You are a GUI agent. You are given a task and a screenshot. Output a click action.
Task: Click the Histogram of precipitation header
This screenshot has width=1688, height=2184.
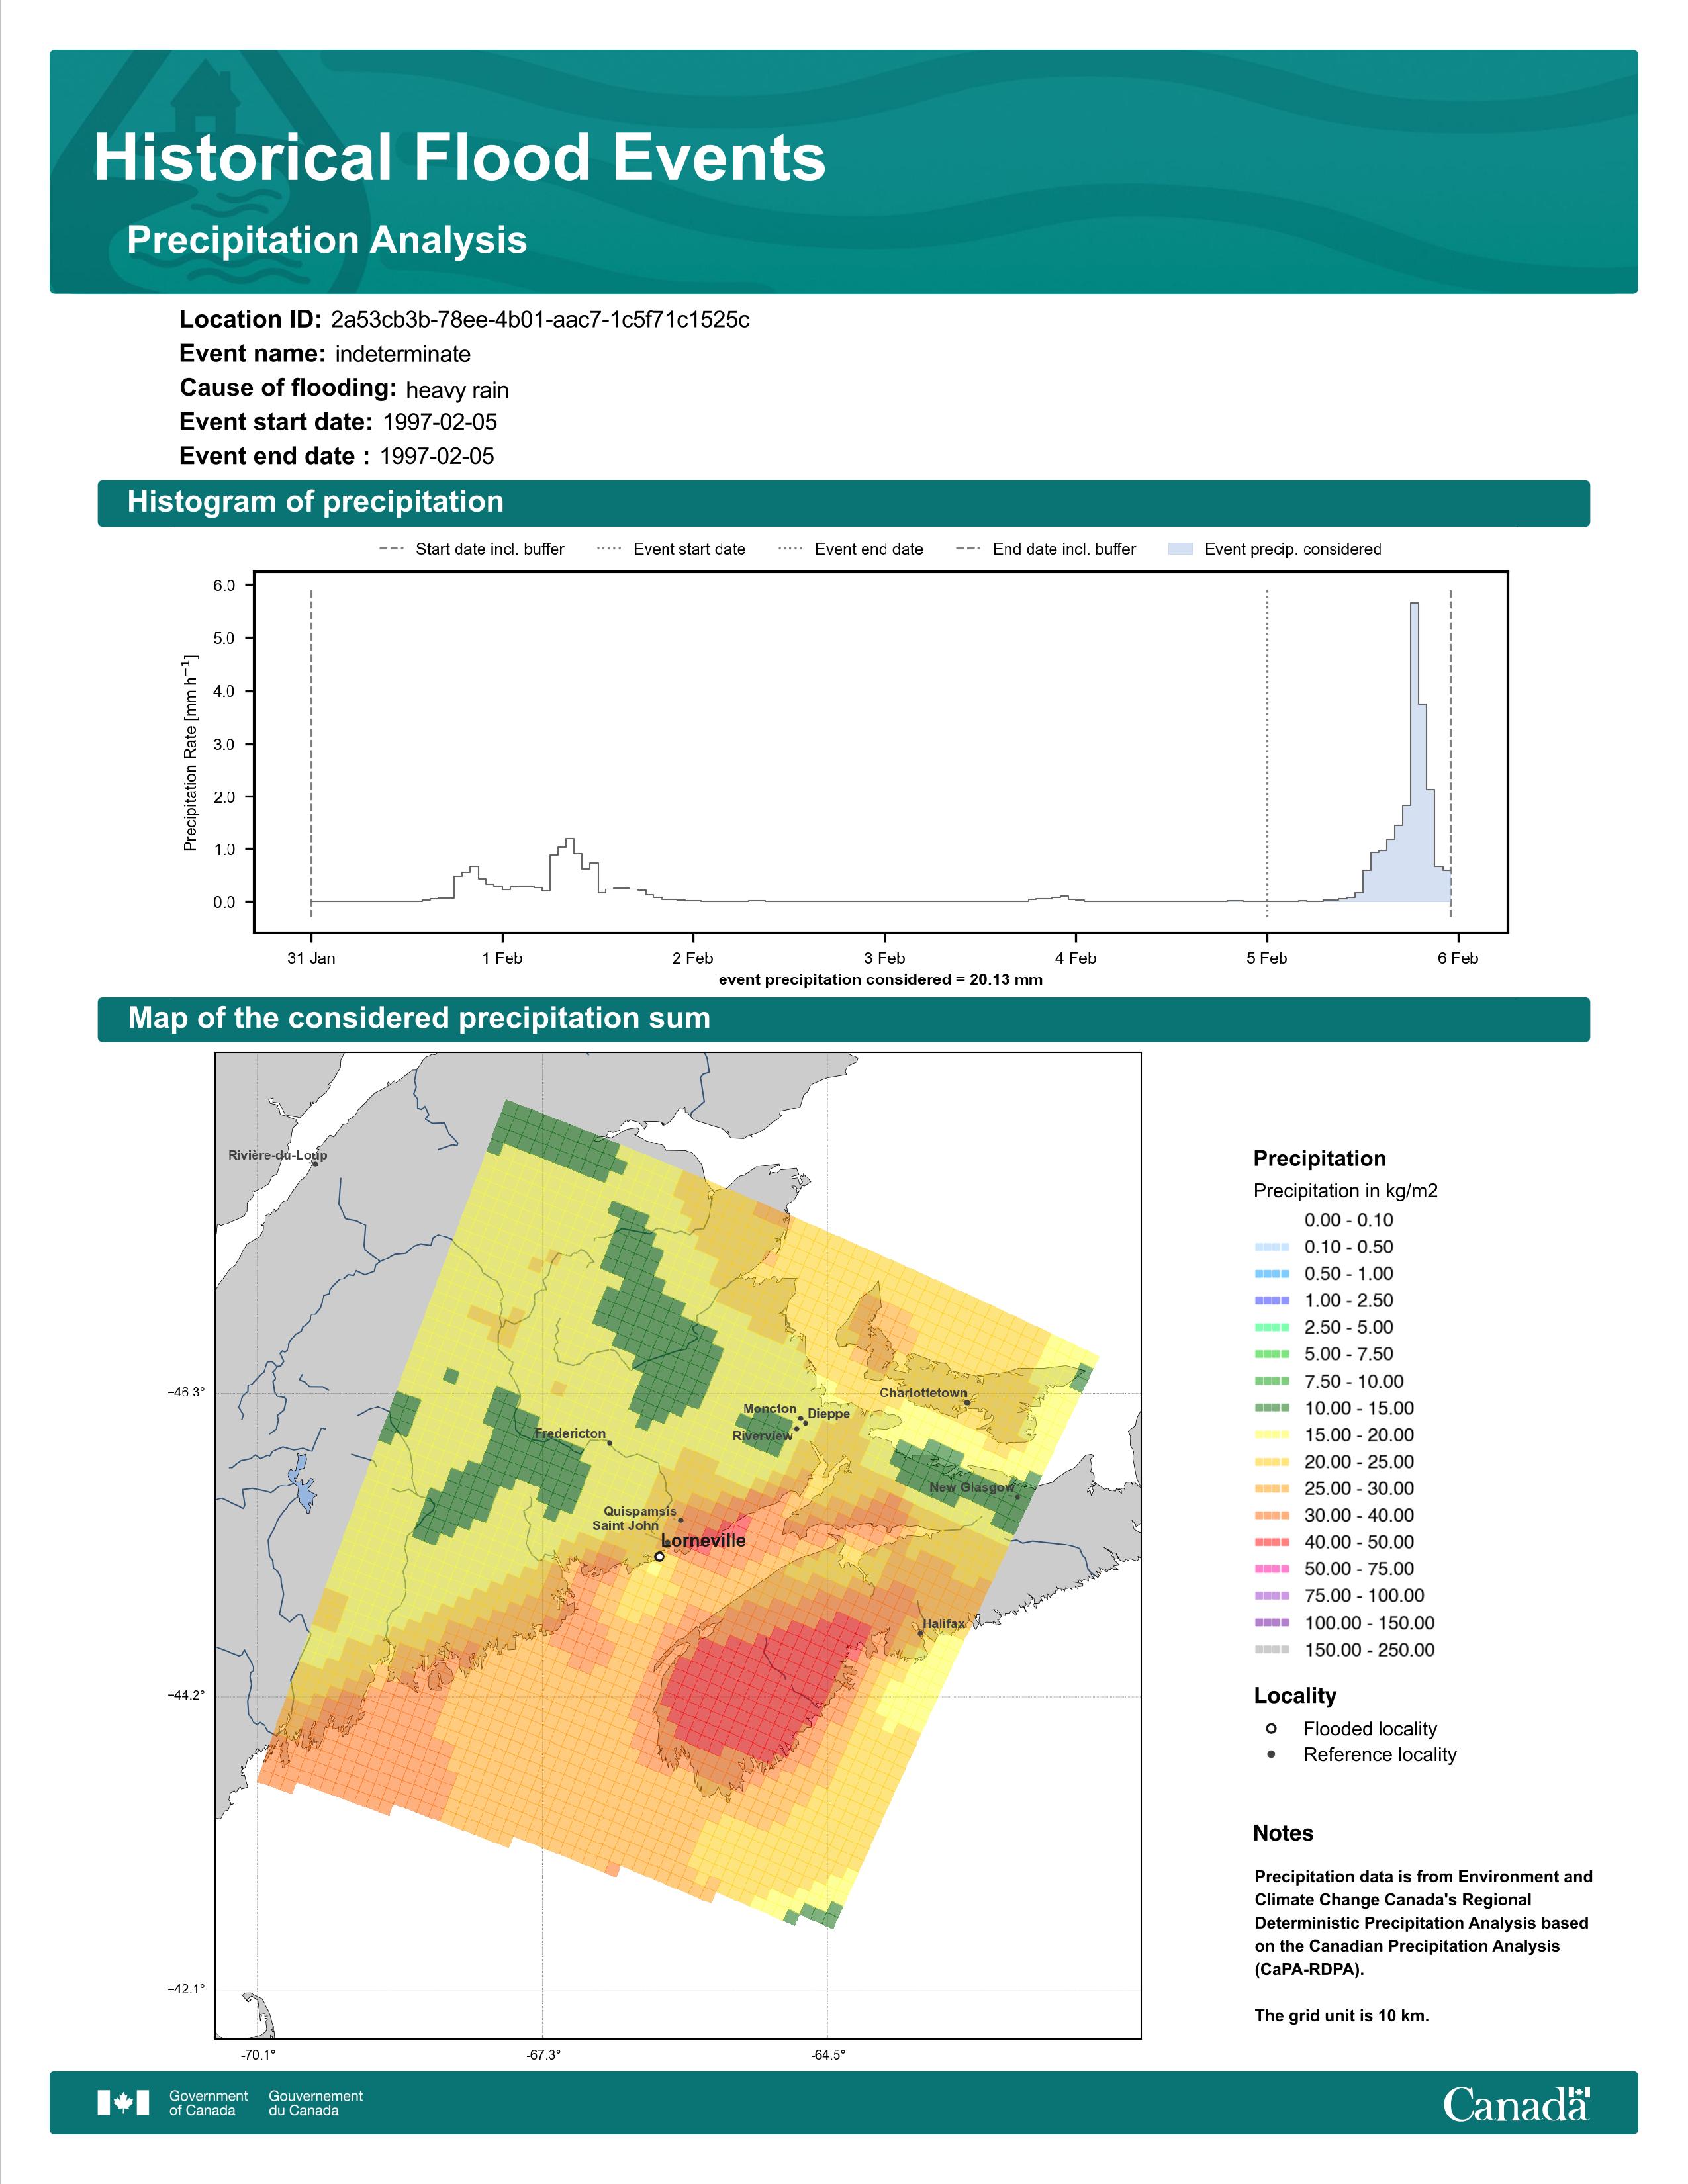point(315,501)
